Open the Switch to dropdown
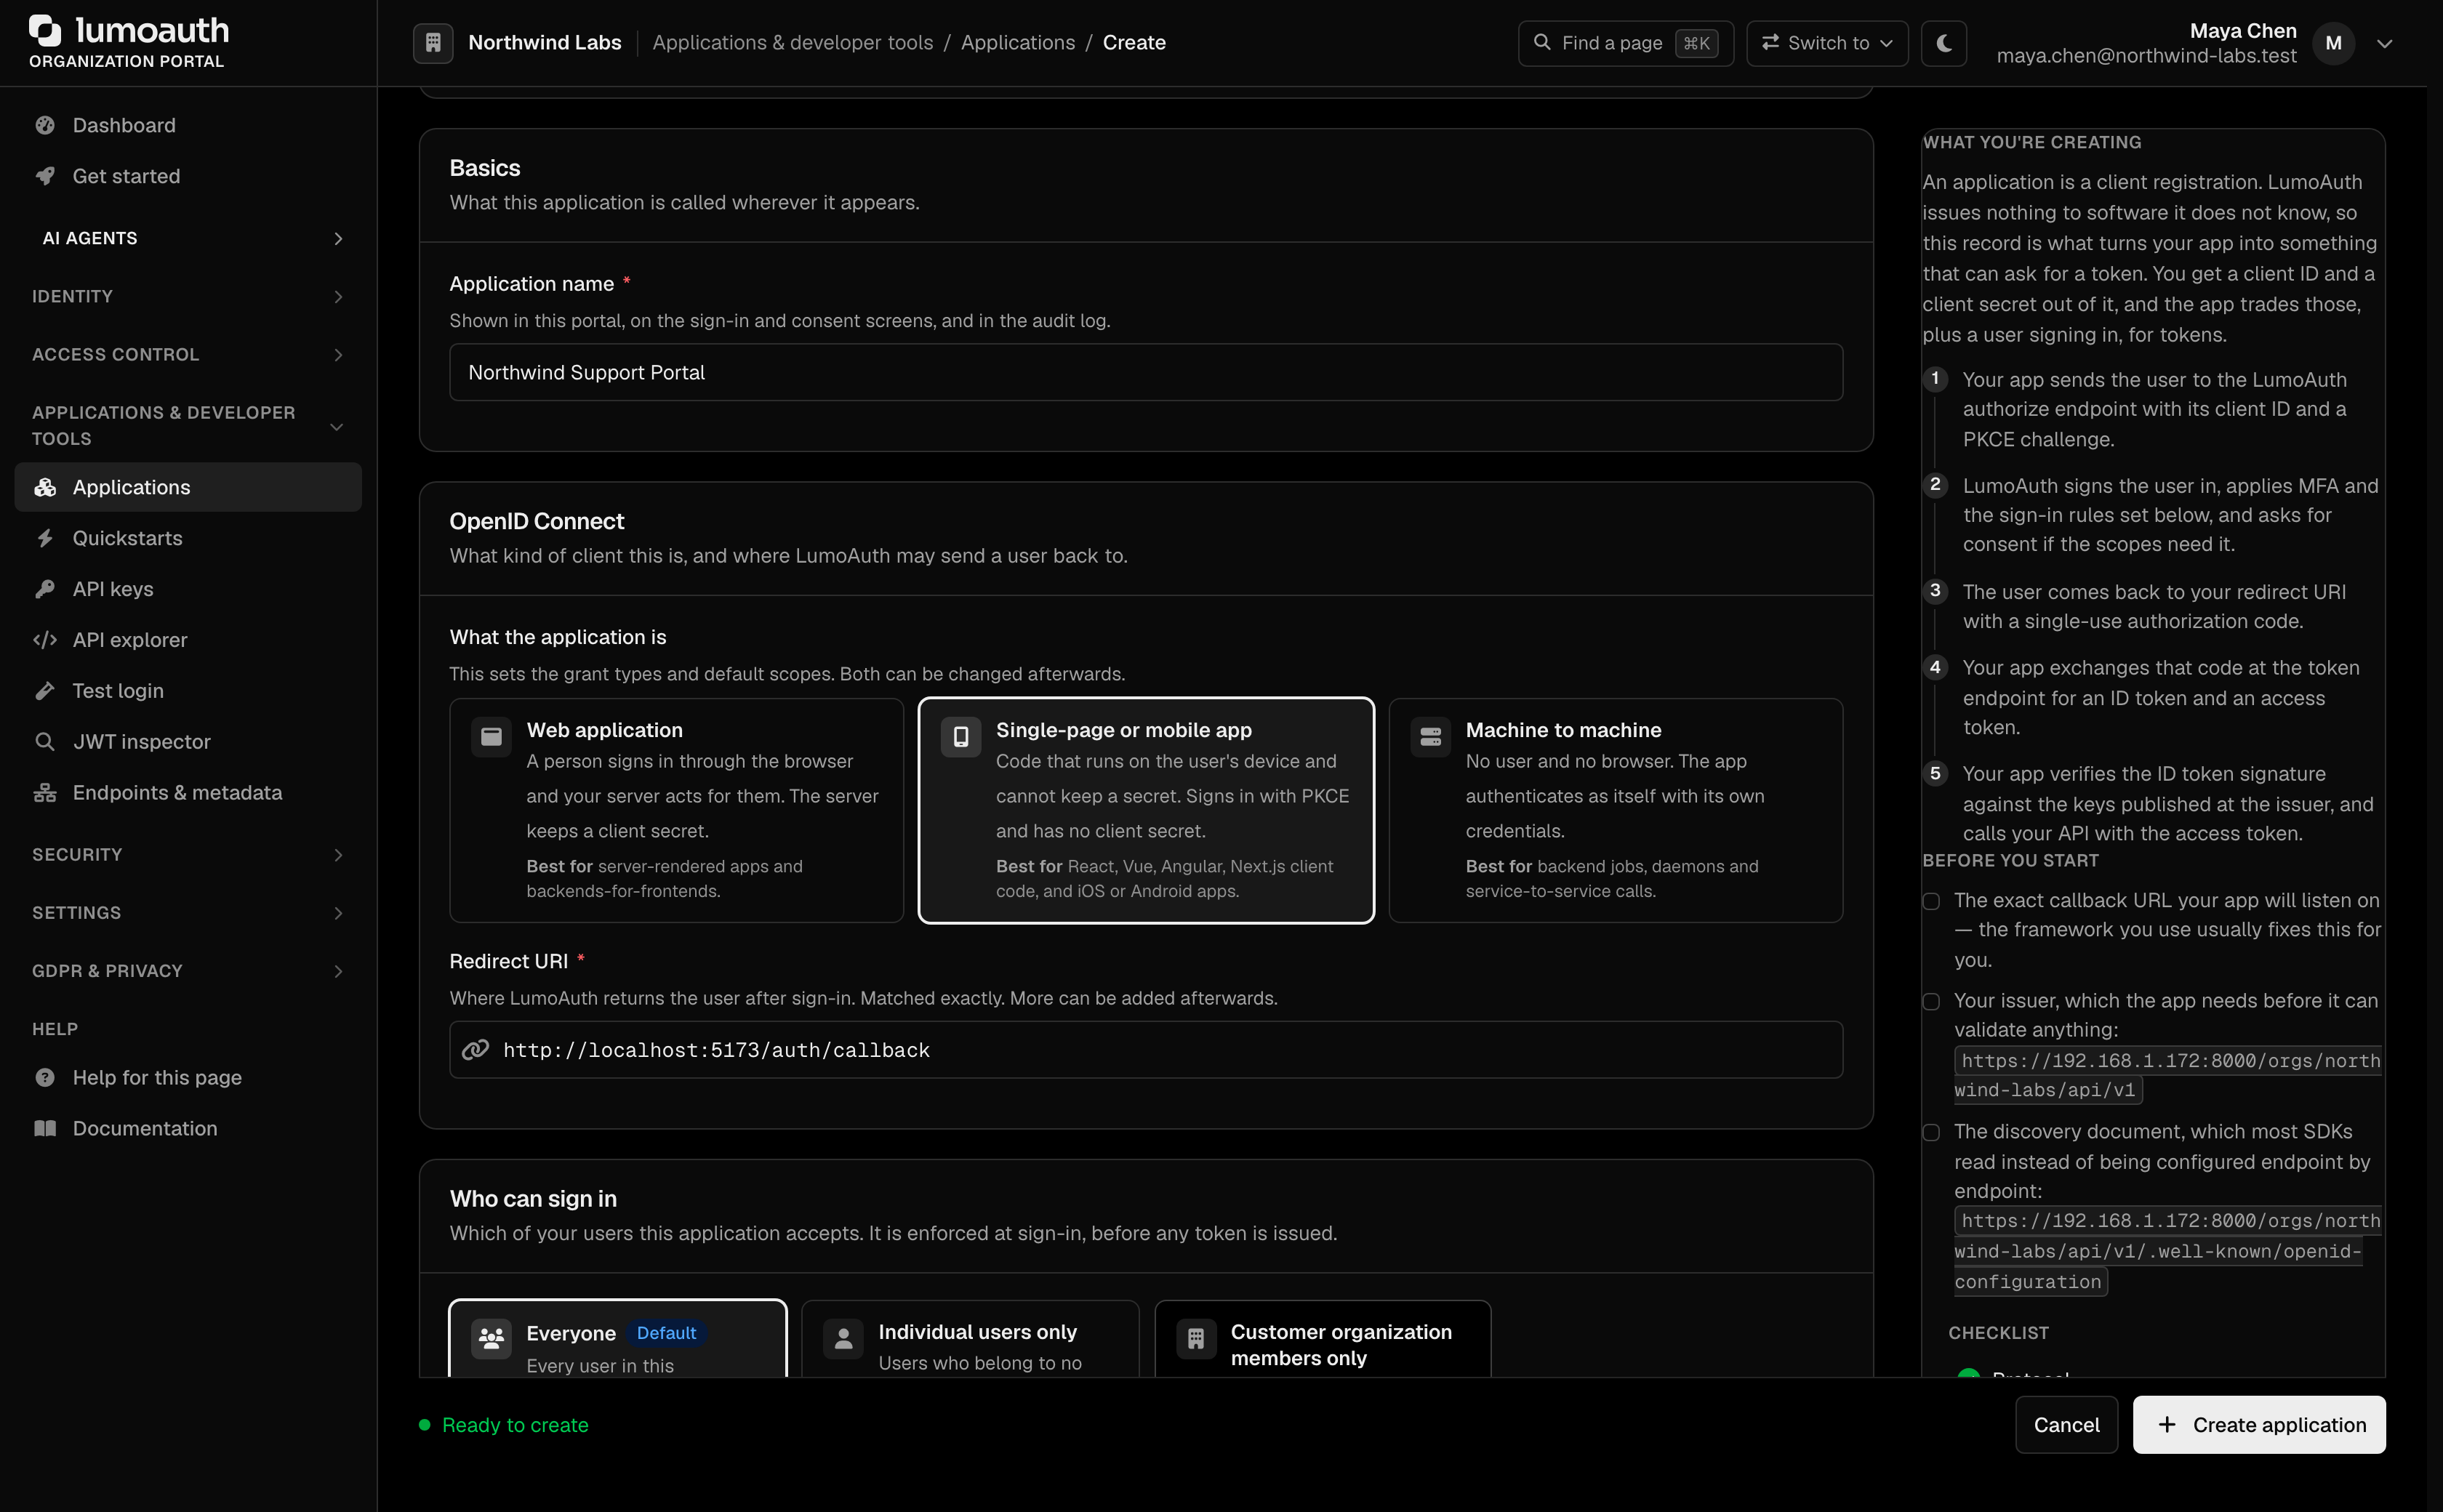Image resolution: width=2443 pixels, height=1512 pixels. (x=1827, y=43)
